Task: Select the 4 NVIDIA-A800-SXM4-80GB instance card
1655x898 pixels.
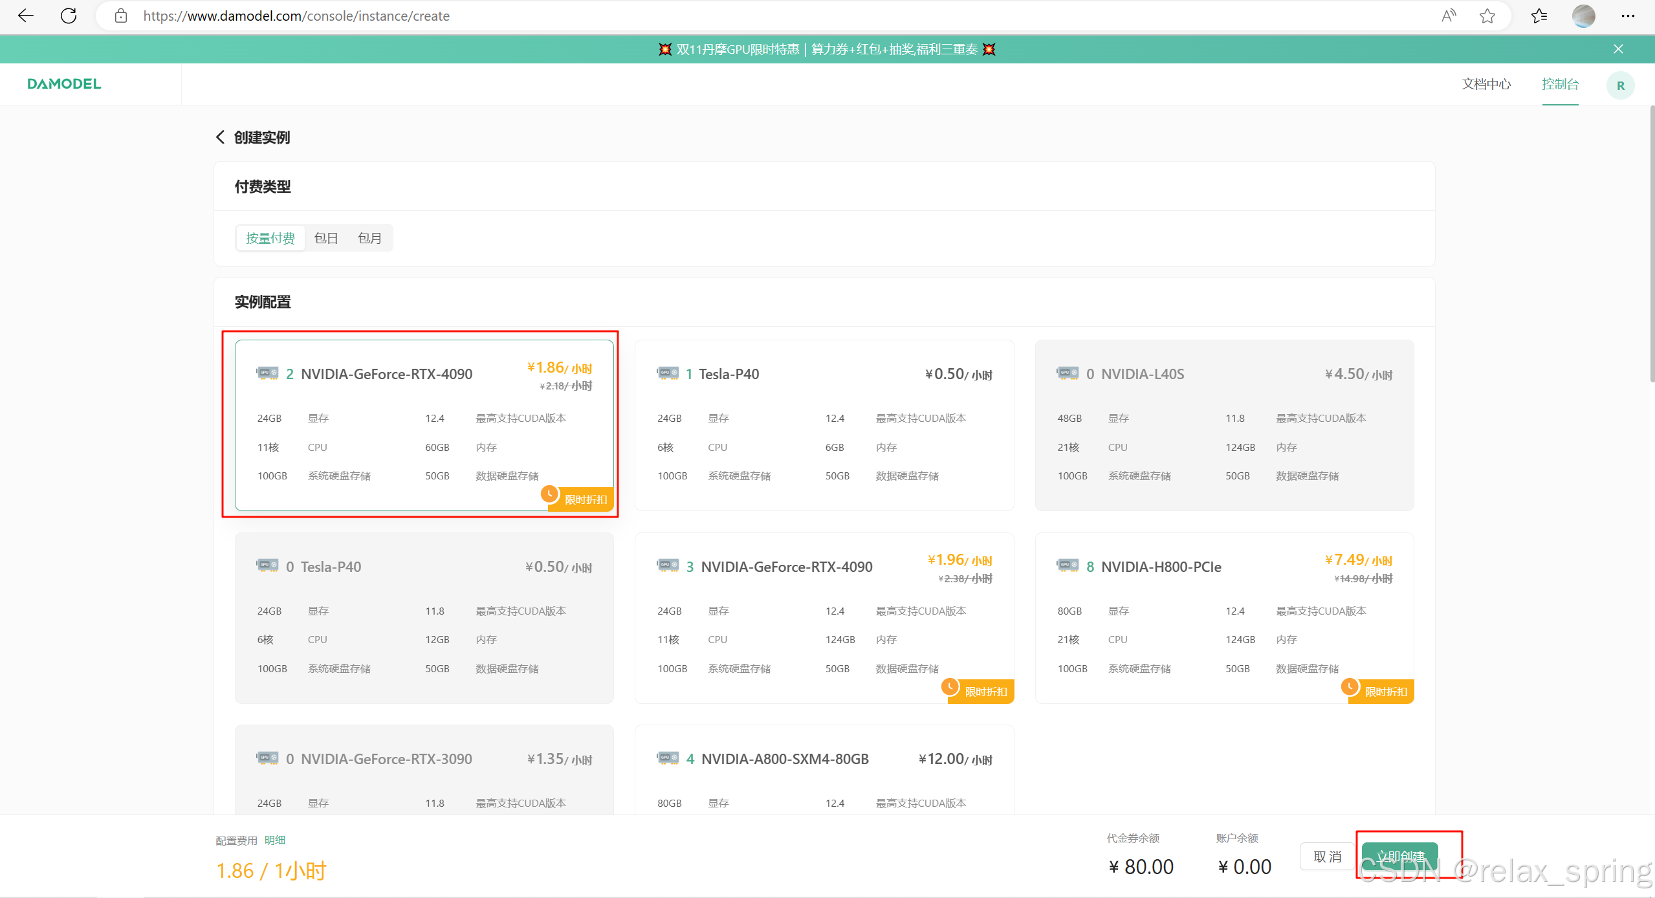Action: coord(824,770)
